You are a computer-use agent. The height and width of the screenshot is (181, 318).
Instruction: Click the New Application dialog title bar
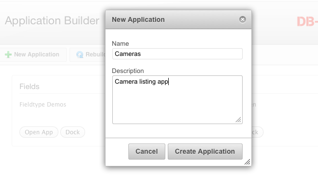click(178, 19)
